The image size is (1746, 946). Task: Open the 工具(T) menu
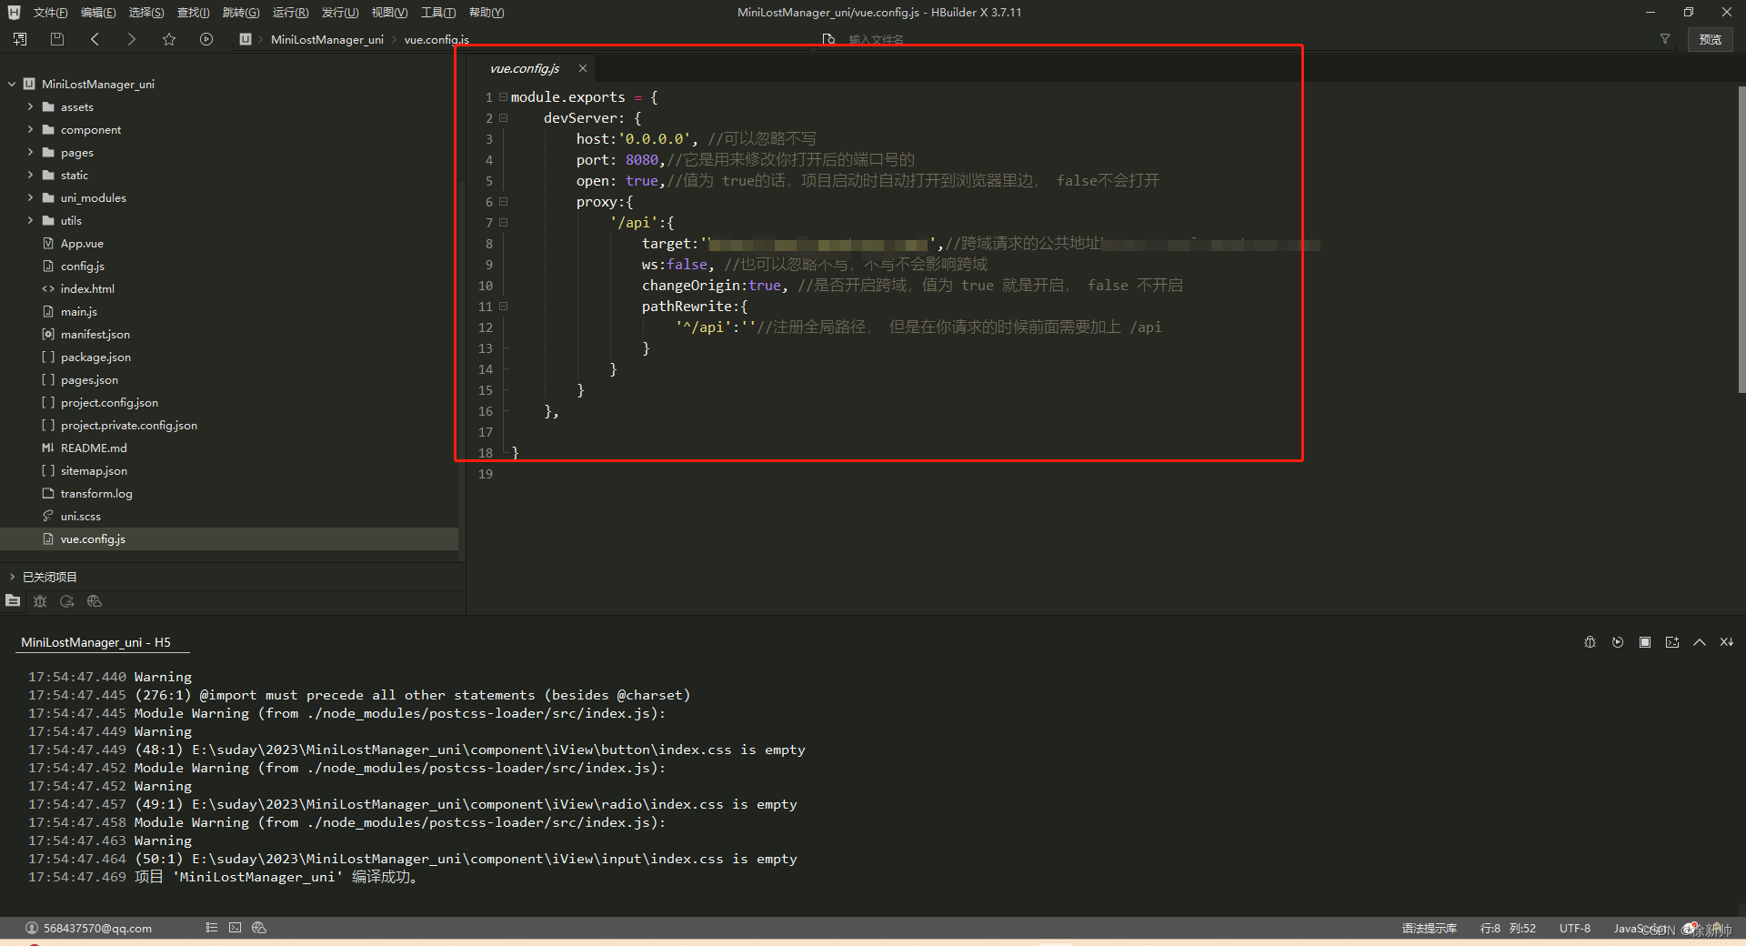(x=438, y=12)
